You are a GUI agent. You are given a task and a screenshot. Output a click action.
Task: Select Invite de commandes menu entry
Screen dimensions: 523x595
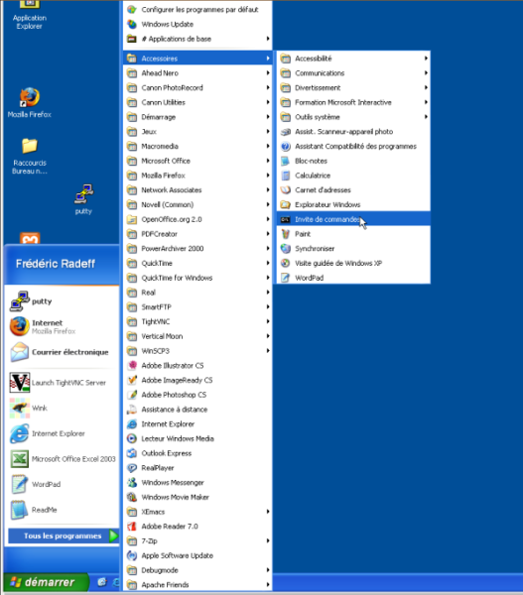click(353, 219)
